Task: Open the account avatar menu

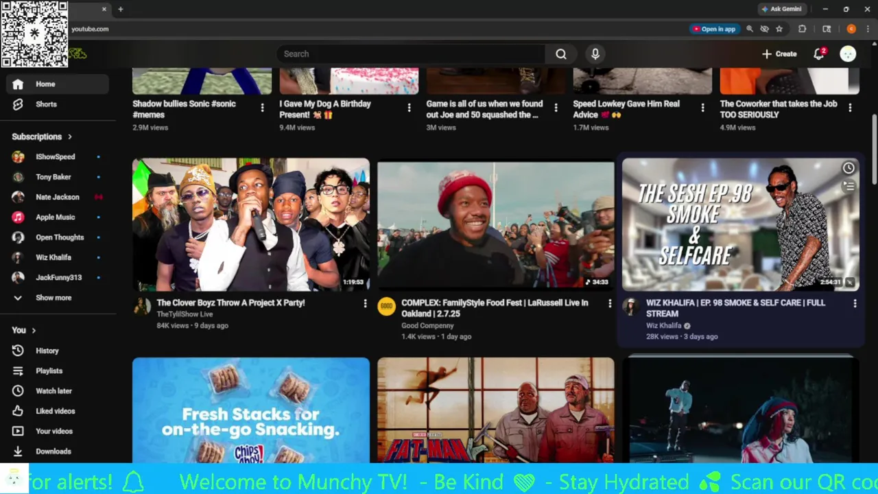Action: click(849, 54)
